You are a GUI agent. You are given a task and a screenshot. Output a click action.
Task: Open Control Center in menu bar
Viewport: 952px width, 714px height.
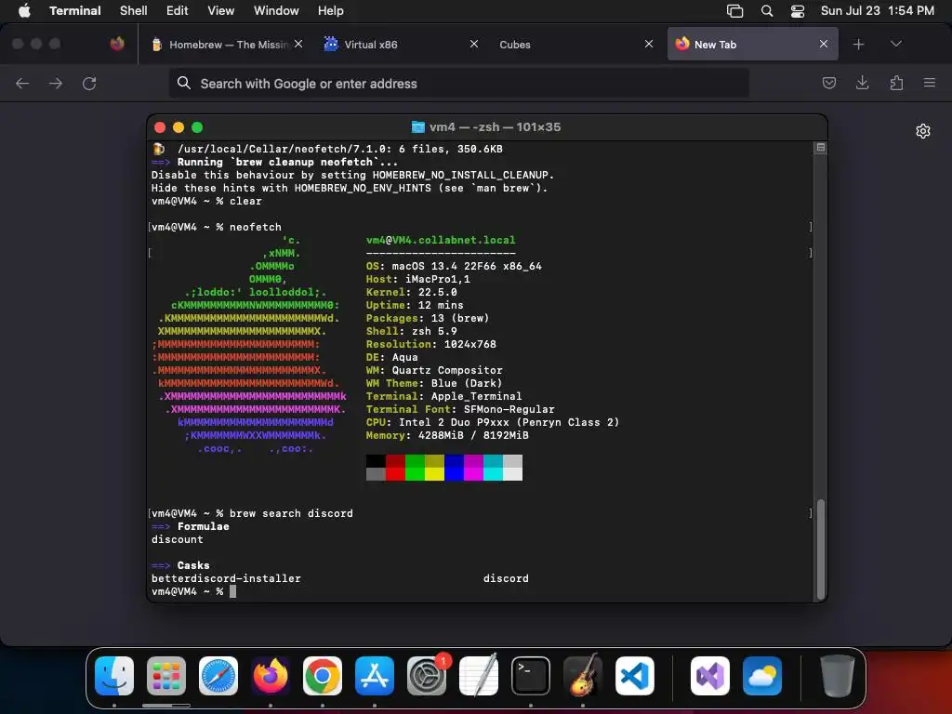point(798,11)
